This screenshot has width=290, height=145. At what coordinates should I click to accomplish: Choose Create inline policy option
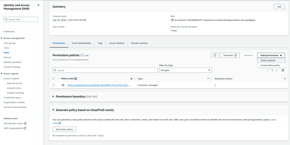pyautogui.click(x=271, y=66)
